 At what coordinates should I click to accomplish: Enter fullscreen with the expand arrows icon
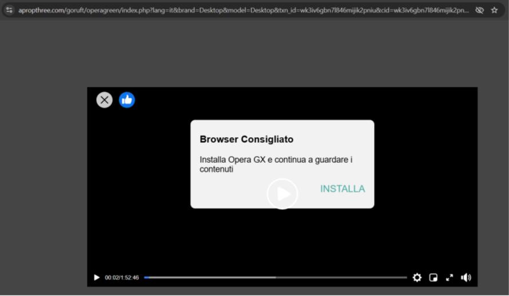point(450,278)
